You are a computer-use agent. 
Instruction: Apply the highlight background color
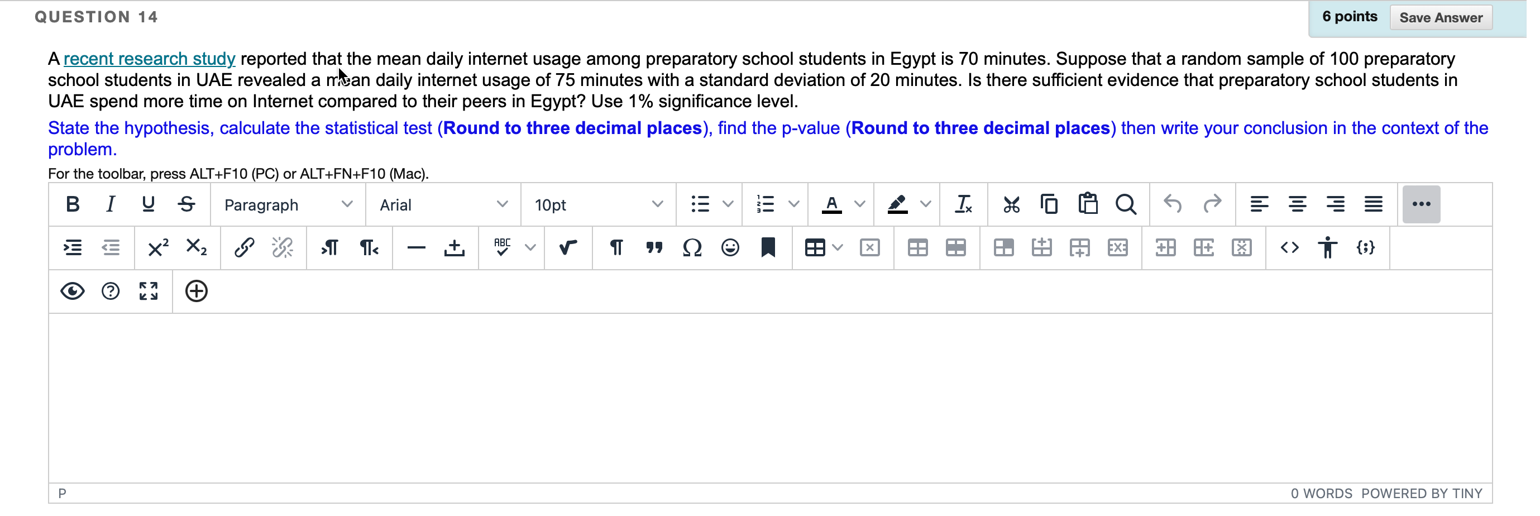coord(897,204)
